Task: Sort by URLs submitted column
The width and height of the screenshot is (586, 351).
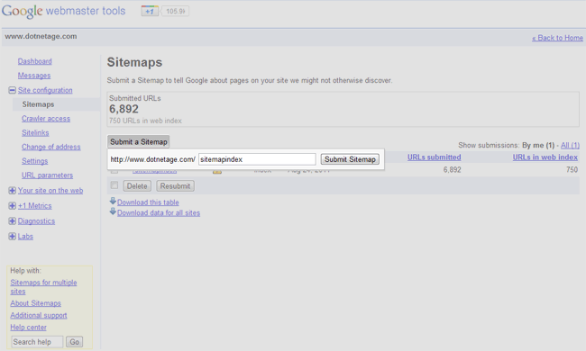Action: click(x=434, y=157)
